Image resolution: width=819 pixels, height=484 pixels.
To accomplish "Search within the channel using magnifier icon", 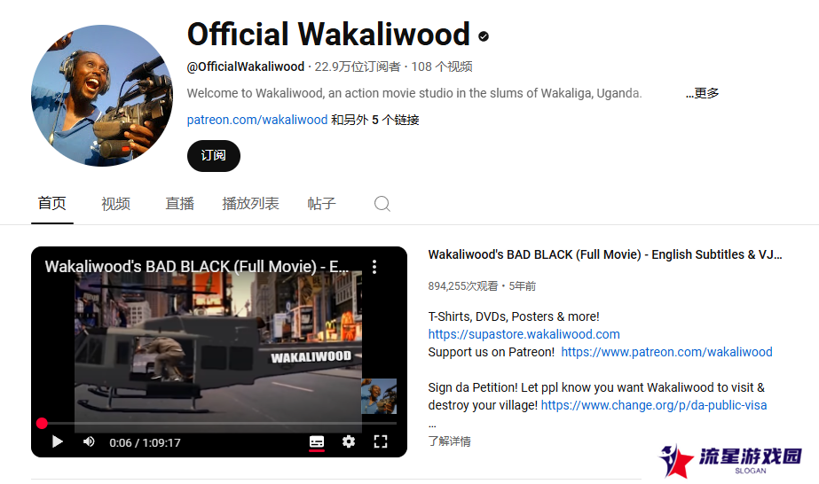I will coord(382,204).
